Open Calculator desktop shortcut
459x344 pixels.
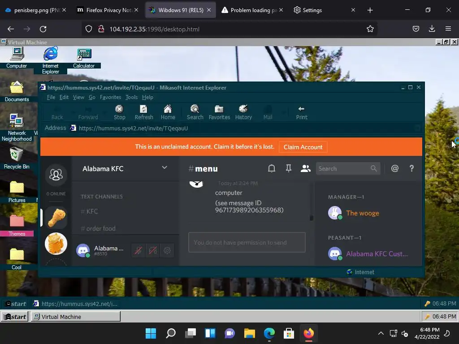tap(84, 58)
